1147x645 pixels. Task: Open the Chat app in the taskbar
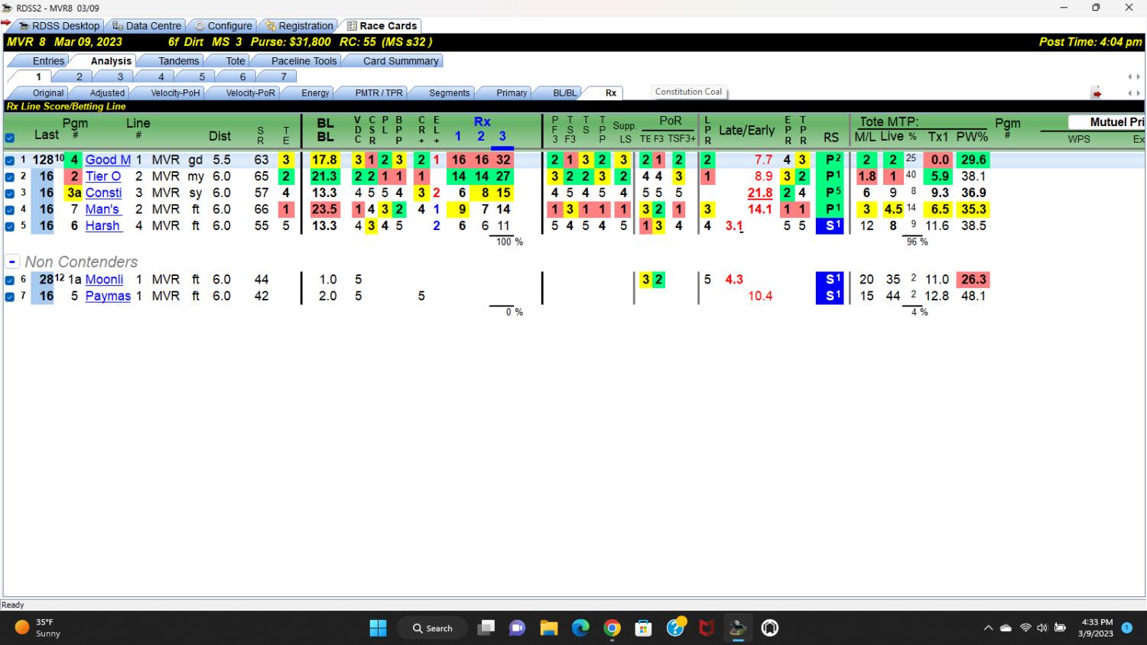[x=518, y=628]
